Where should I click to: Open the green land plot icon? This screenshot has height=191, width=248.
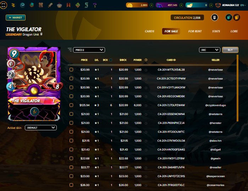click(x=78, y=5)
